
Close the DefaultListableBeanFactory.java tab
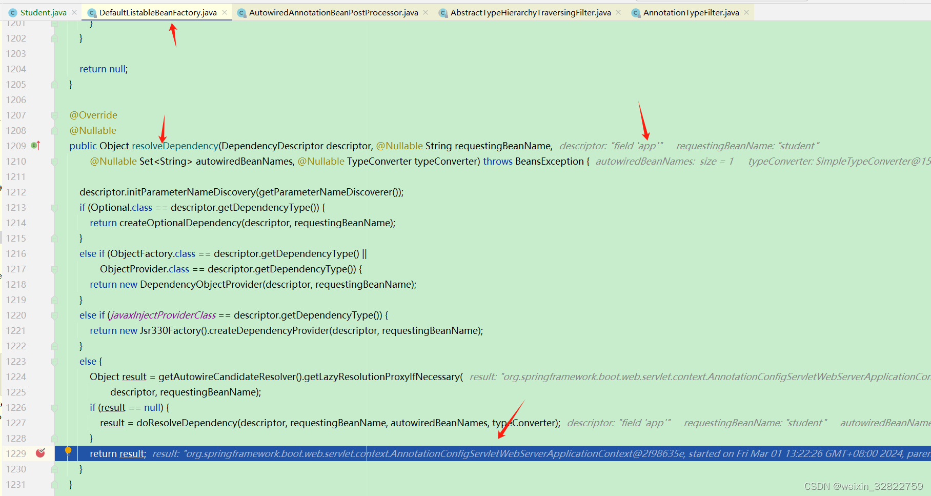click(x=225, y=12)
